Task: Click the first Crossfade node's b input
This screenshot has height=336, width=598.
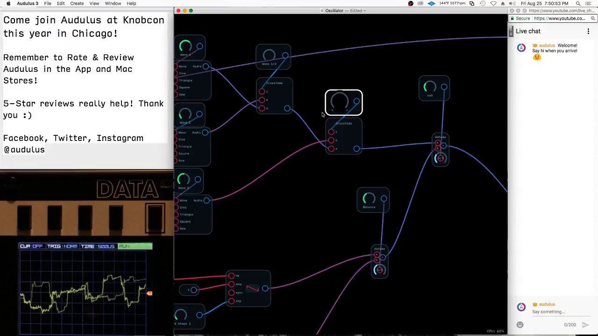Action: tap(262, 100)
